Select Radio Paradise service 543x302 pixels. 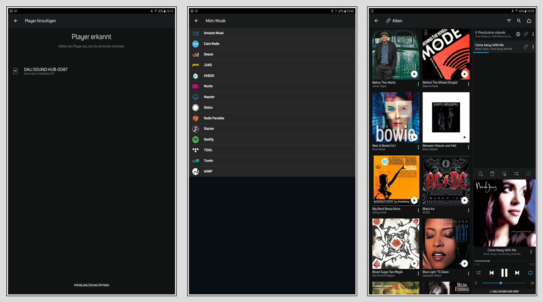[x=272, y=118]
